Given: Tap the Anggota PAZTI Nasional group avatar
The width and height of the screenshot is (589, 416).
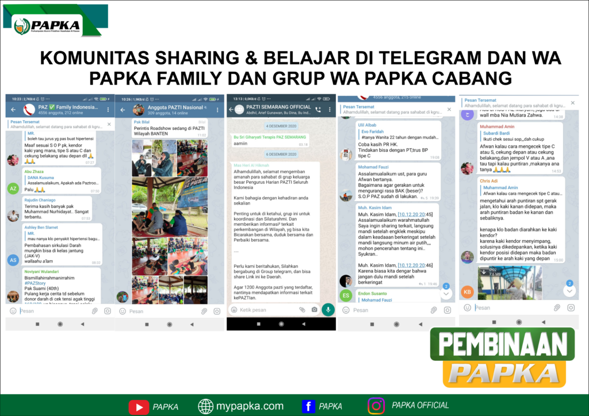Looking at the screenshot, I should click(139, 110).
